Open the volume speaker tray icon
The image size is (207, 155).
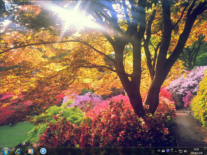186,151
